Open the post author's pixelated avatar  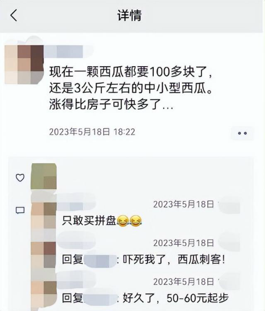tap(24, 65)
